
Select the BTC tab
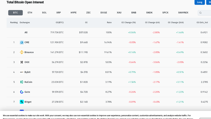click(16, 13)
